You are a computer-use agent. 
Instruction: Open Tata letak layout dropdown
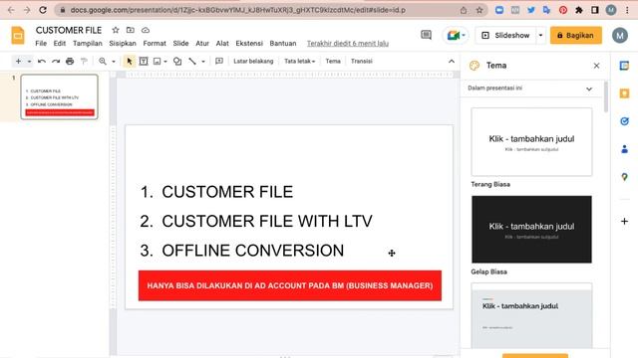click(299, 62)
